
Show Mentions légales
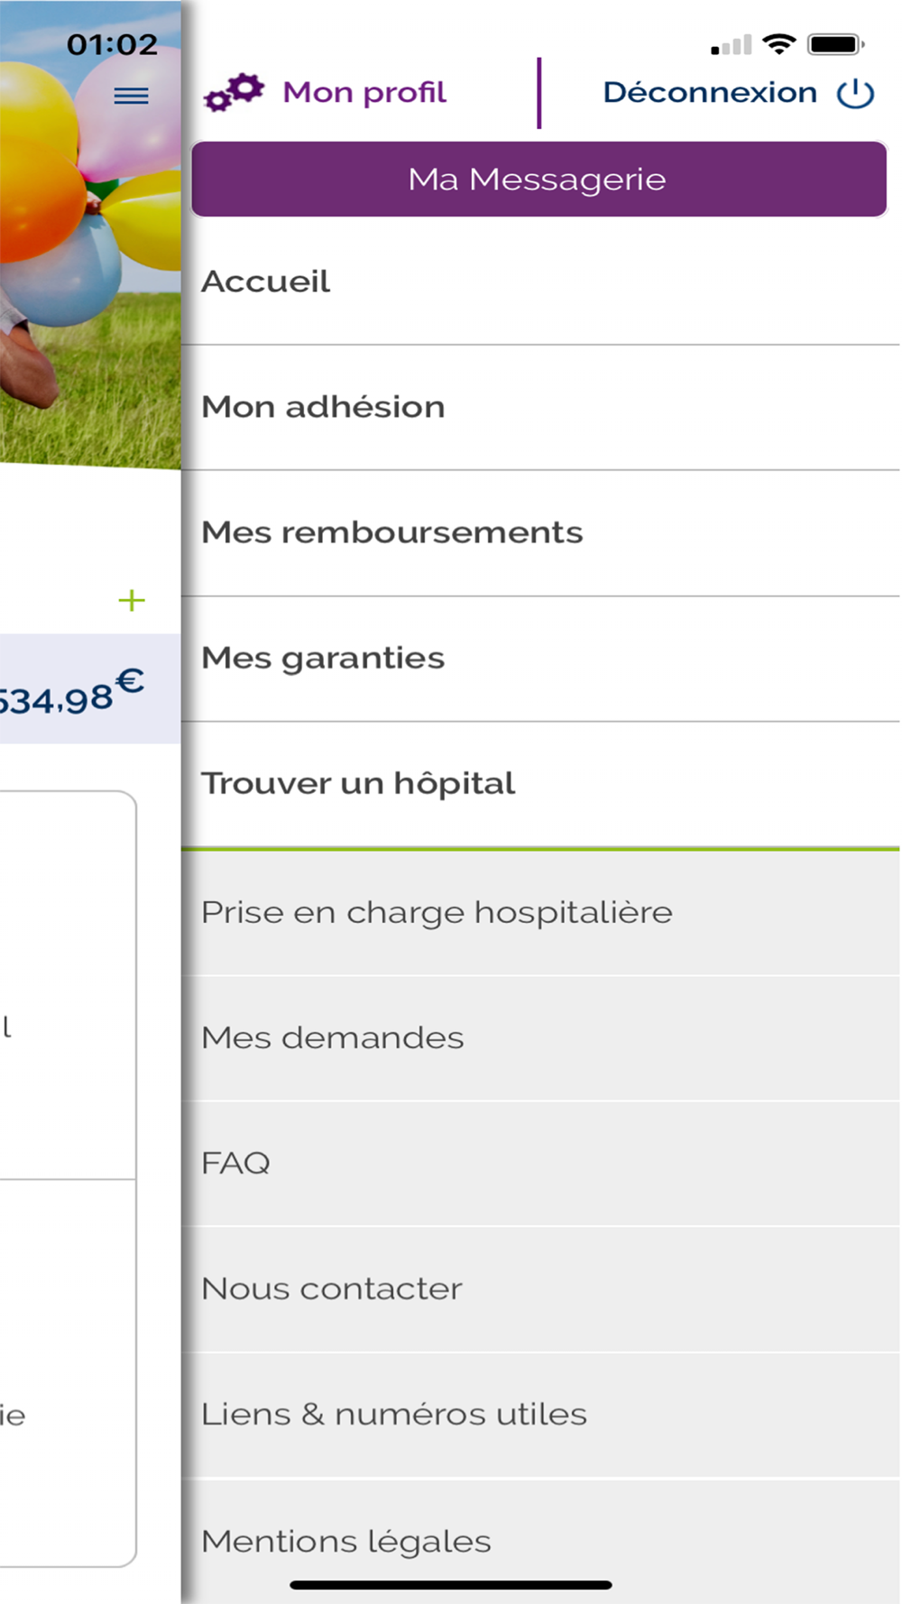click(346, 1541)
